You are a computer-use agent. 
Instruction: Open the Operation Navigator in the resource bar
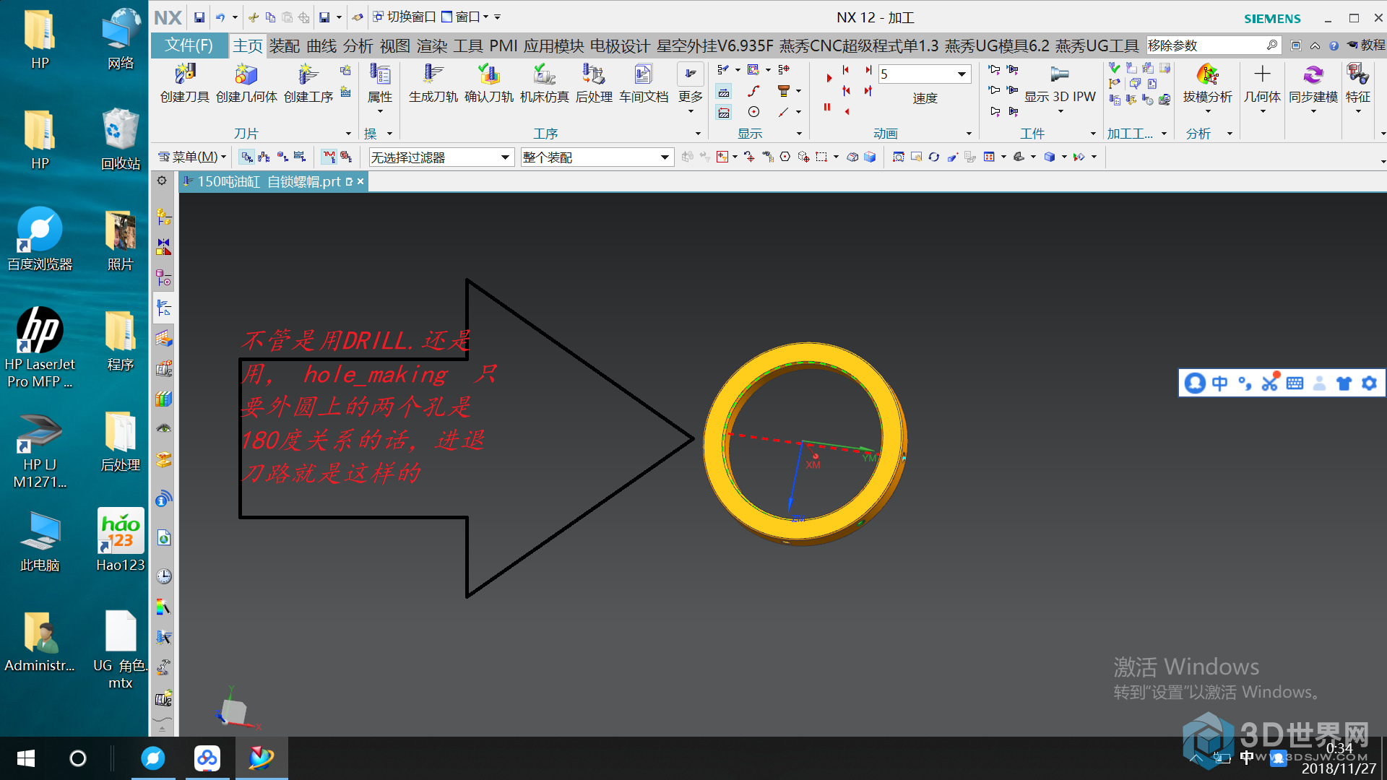coord(164,308)
